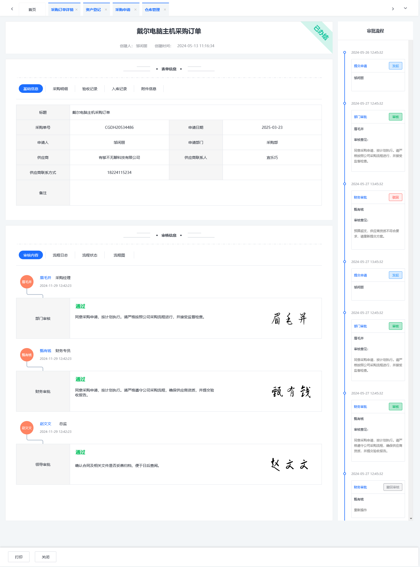This screenshot has width=420, height=567.
Task: Select the 入库记录 form tab
Action: click(119, 89)
